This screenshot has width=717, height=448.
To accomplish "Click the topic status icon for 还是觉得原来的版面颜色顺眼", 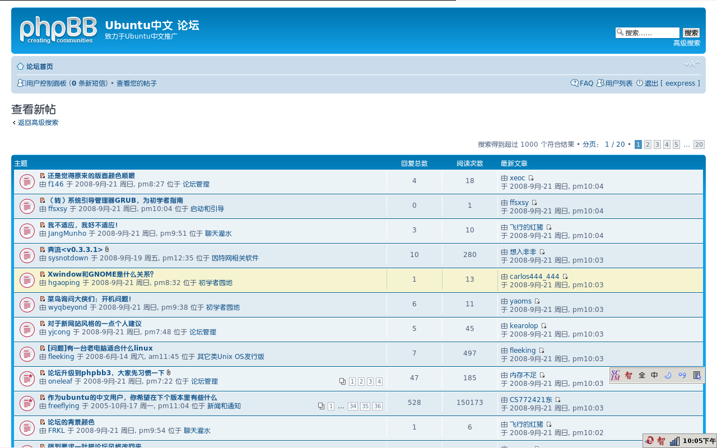I will 27,181.
